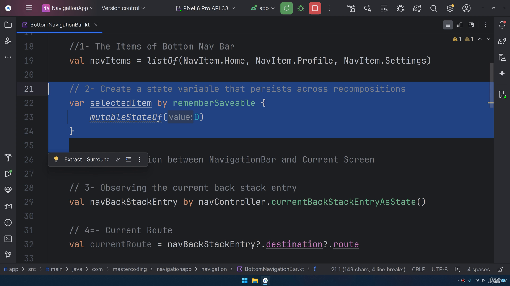Open the Pixel 6 Pro API 33 device selector
510x286 pixels.
pyautogui.click(x=206, y=8)
